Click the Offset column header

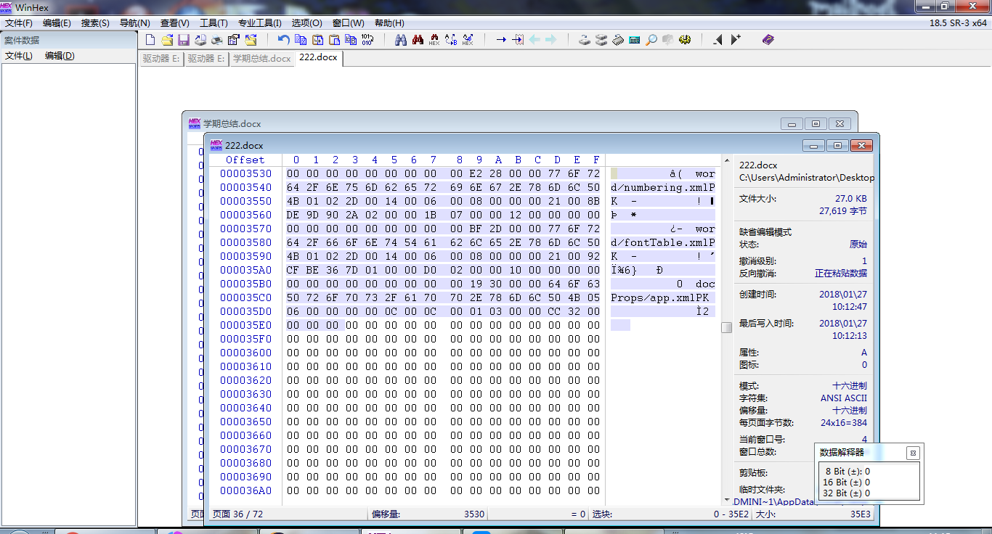tap(245, 160)
